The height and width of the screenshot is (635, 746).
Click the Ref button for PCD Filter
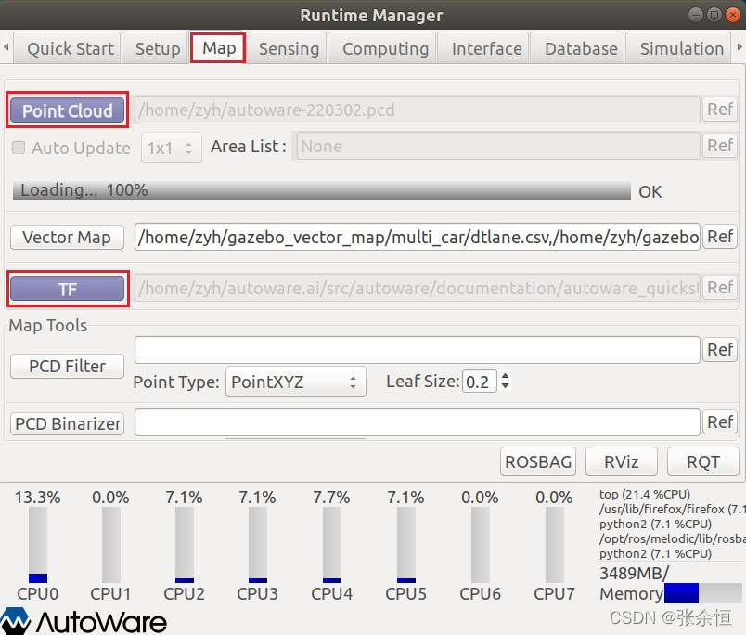[x=720, y=350]
